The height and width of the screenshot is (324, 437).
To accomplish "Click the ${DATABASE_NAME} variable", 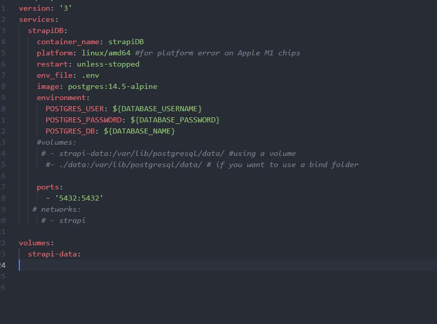I will [139, 131].
